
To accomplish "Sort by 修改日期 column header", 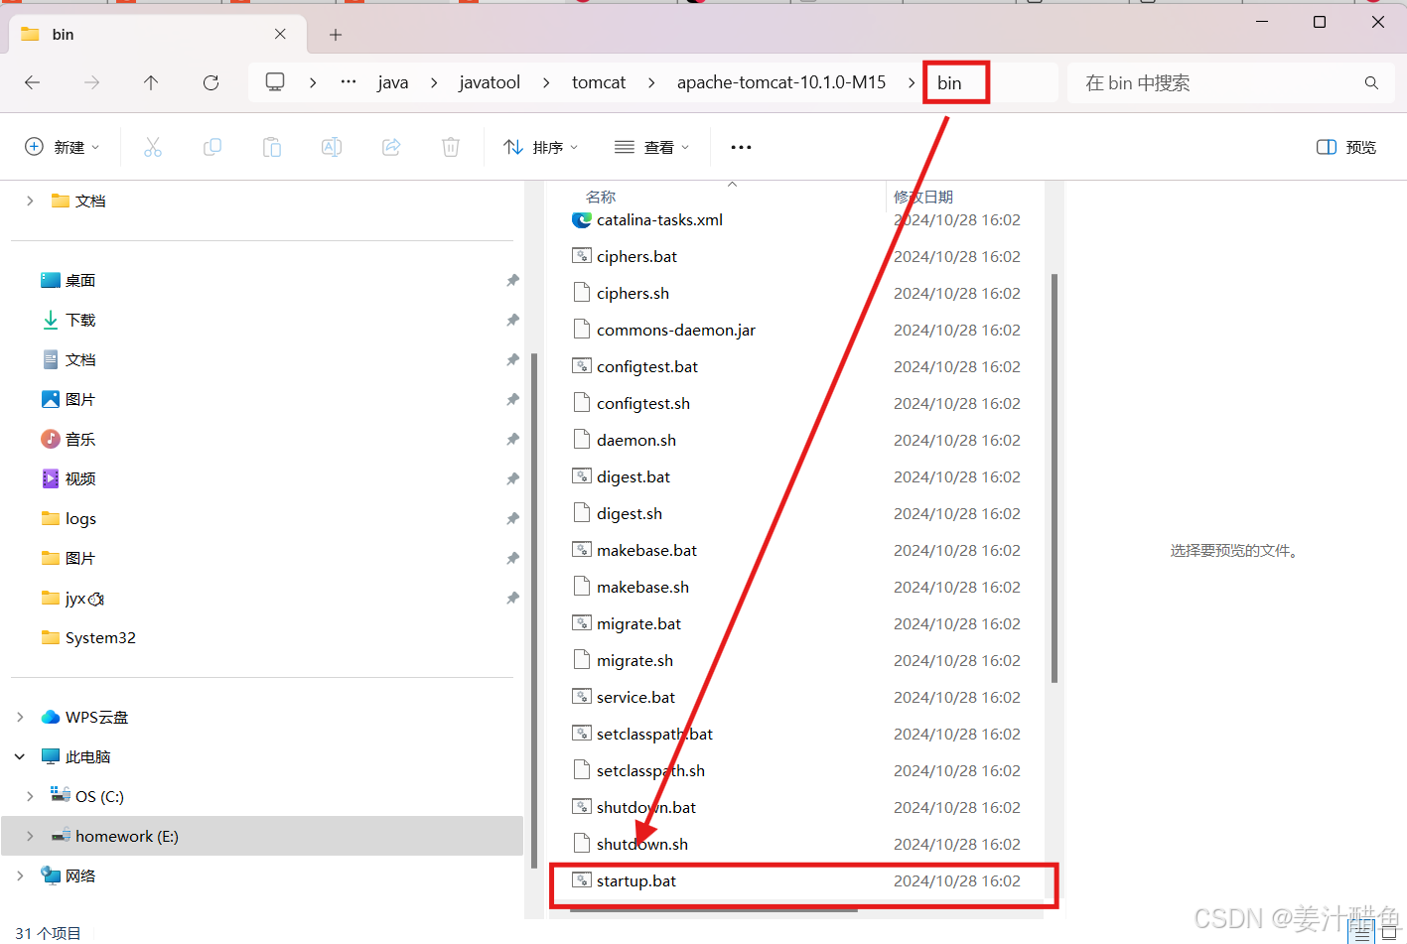I will click(923, 197).
